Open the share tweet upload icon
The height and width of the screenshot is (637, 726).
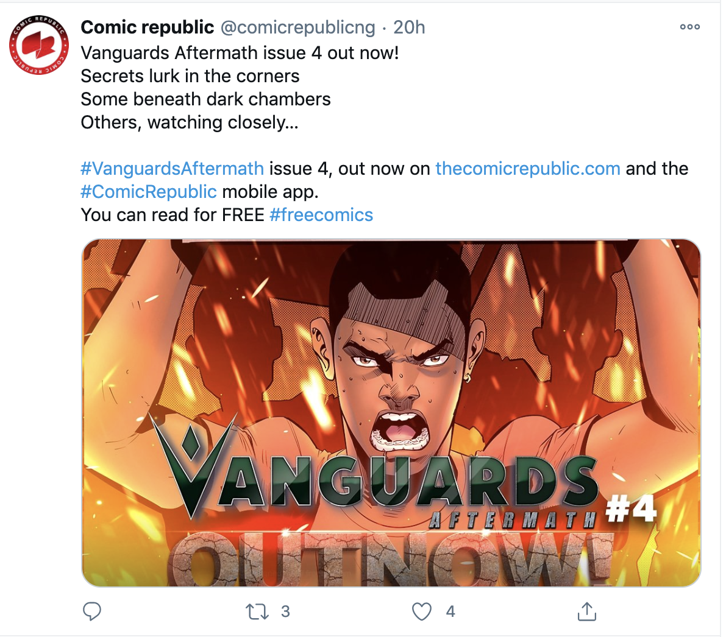coord(586,611)
